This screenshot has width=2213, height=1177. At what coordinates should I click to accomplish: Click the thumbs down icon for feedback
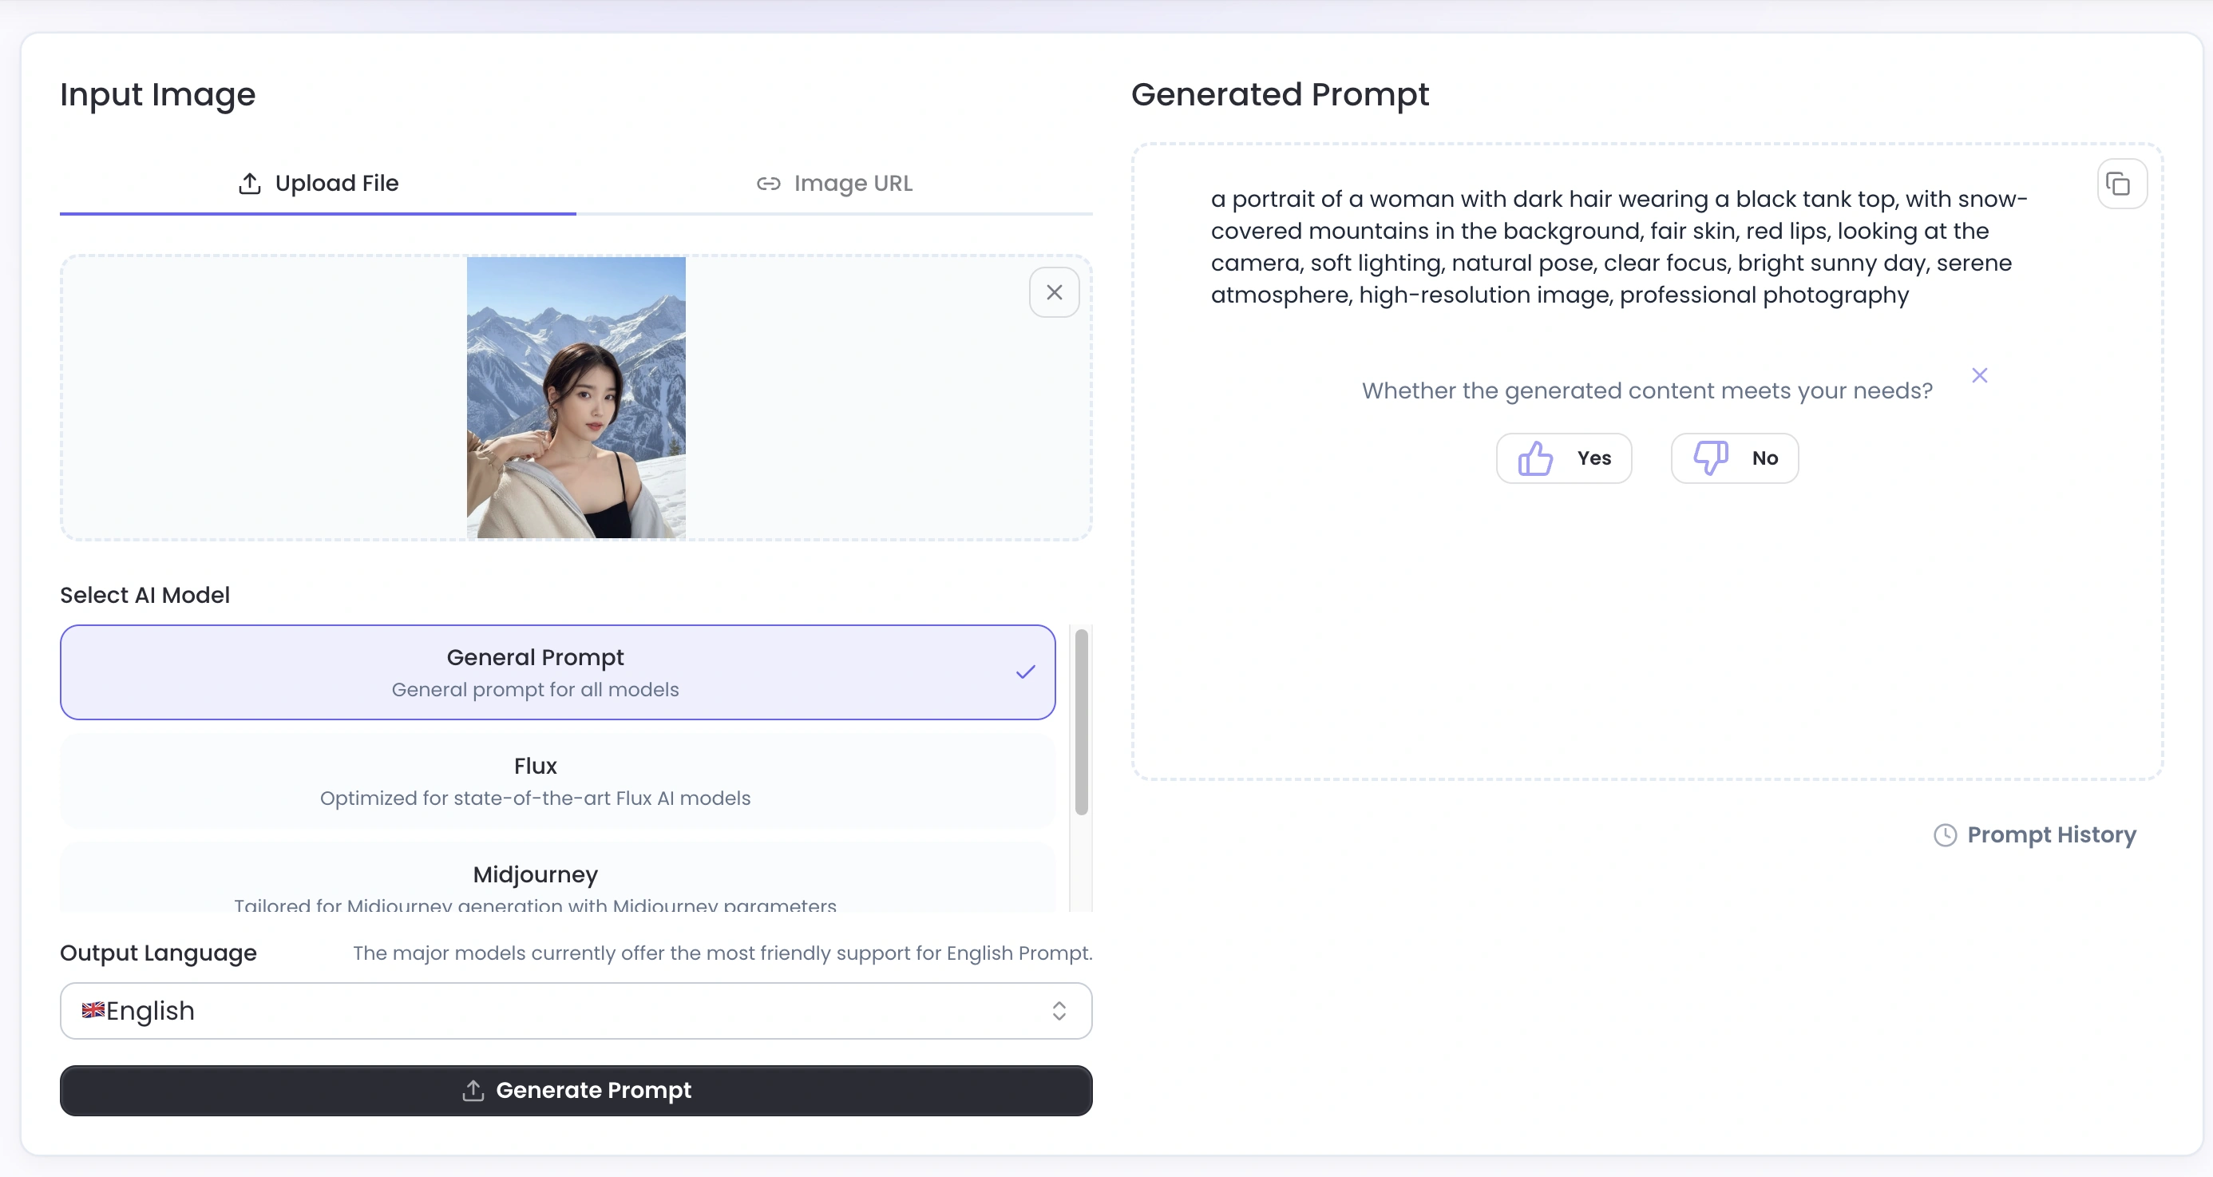1709,458
